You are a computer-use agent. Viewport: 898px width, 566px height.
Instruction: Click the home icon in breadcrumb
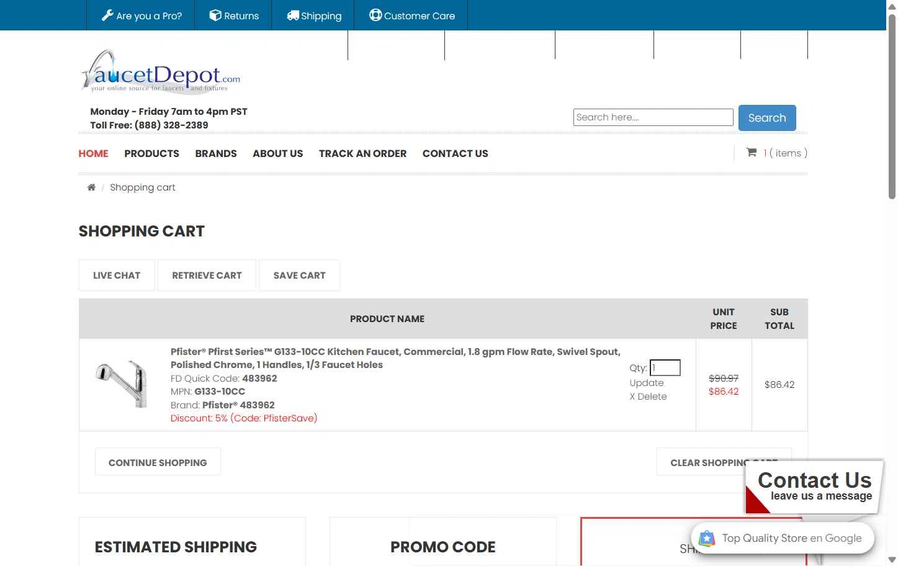point(91,187)
